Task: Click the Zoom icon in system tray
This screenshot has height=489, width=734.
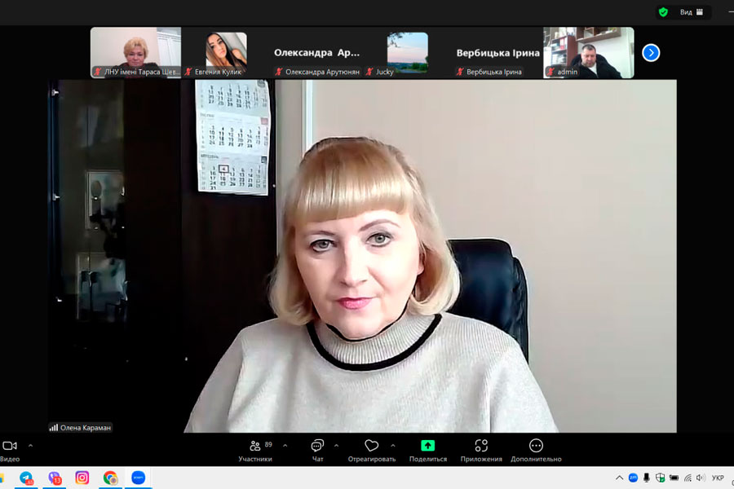Action: tap(633, 478)
